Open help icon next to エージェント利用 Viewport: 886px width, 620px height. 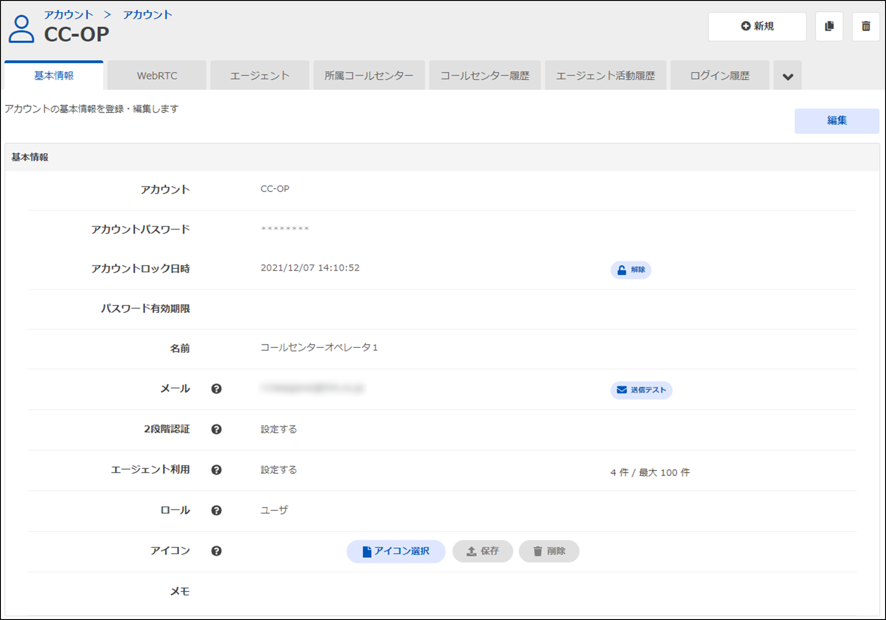(x=216, y=470)
